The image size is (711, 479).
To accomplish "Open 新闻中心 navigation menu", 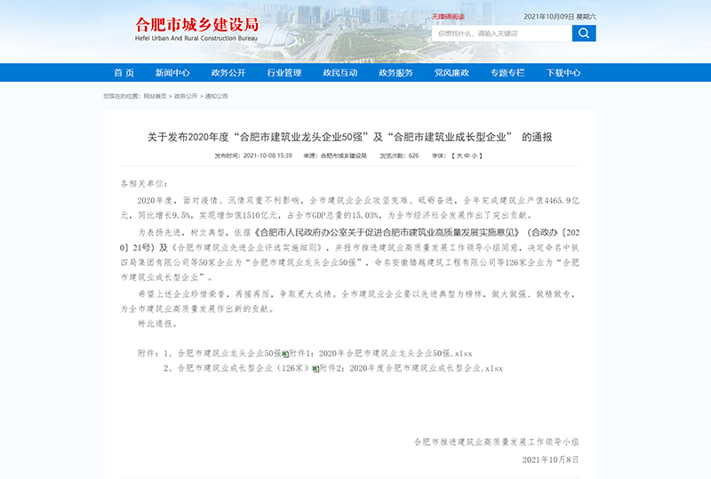I will [172, 73].
